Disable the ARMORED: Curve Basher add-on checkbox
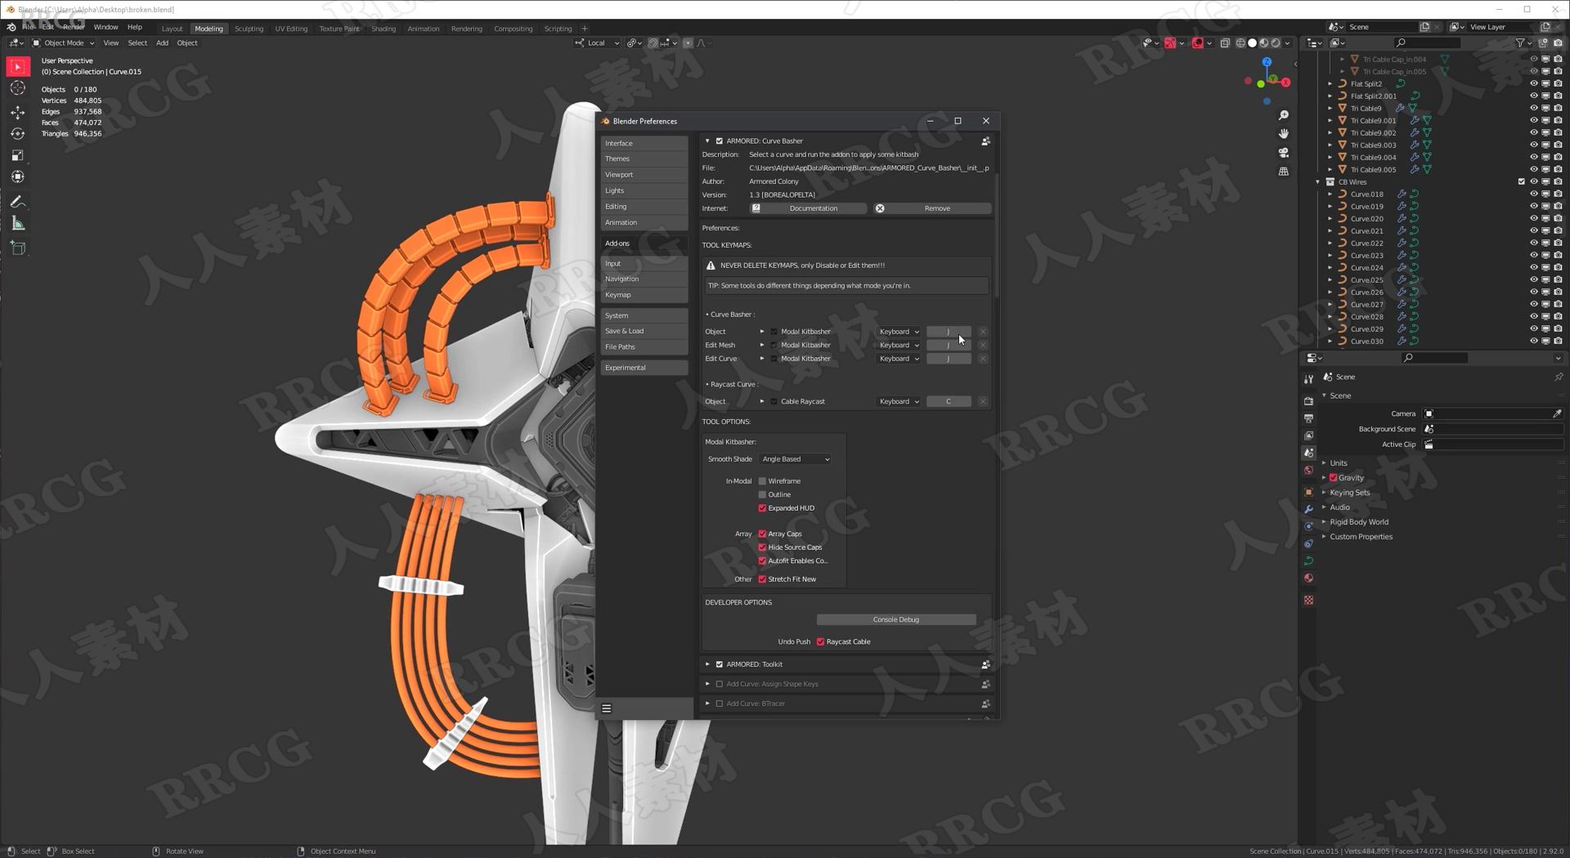Viewport: 1570px width, 858px height. pos(720,141)
